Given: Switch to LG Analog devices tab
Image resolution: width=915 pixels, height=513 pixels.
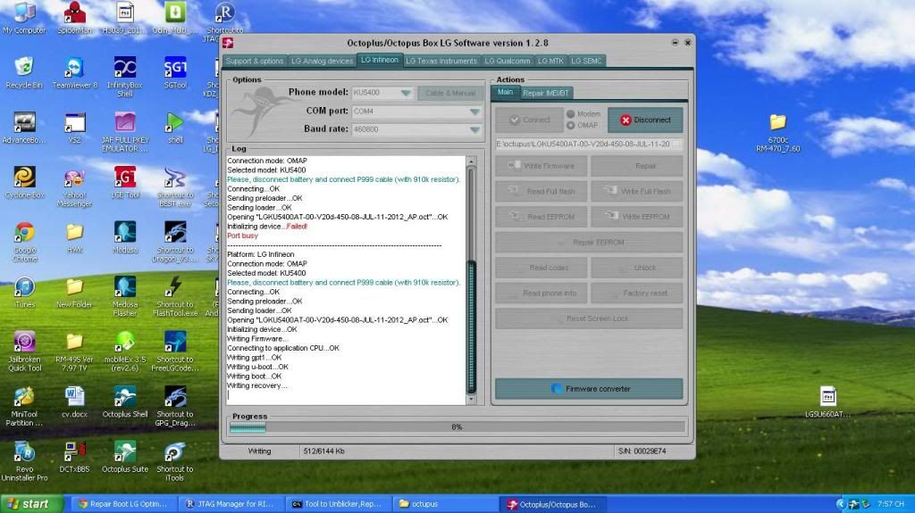Looking at the screenshot, I should click(x=322, y=61).
